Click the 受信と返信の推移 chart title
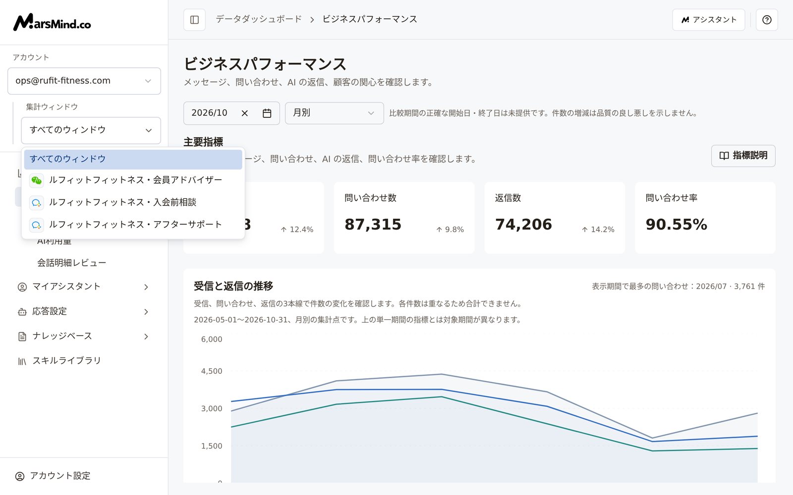Image resolution: width=793 pixels, height=495 pixels. click(x=233, y=286)
